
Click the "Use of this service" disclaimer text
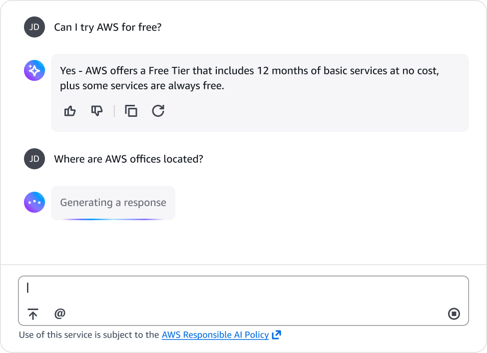89,335
